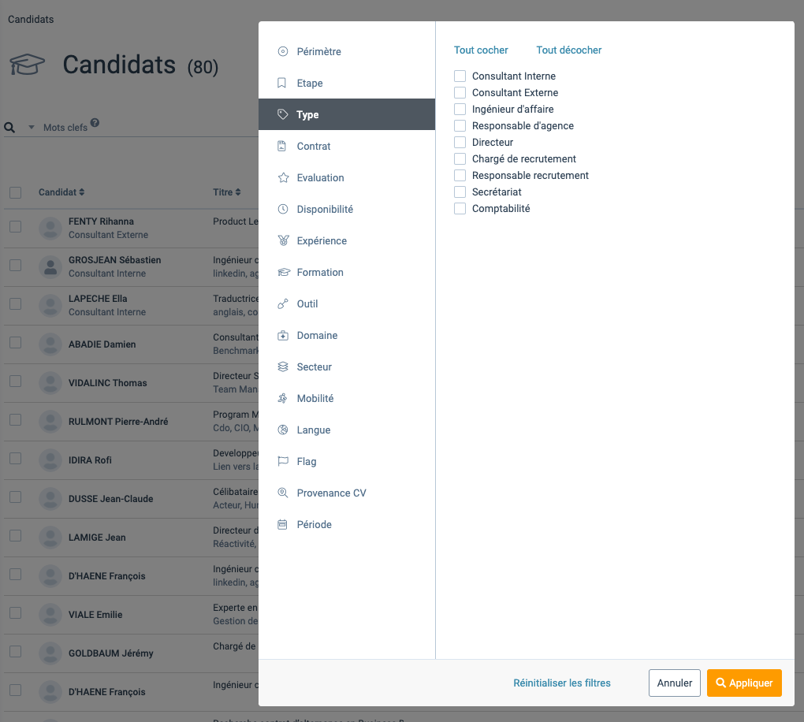Enable the Comptabilité checkbox
Screen dimensions: 804x722
point(460,208)
